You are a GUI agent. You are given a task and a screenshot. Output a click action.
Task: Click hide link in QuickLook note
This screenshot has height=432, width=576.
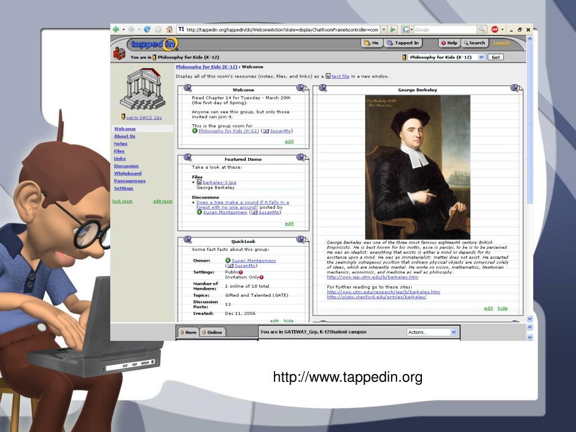click(289, 321)
